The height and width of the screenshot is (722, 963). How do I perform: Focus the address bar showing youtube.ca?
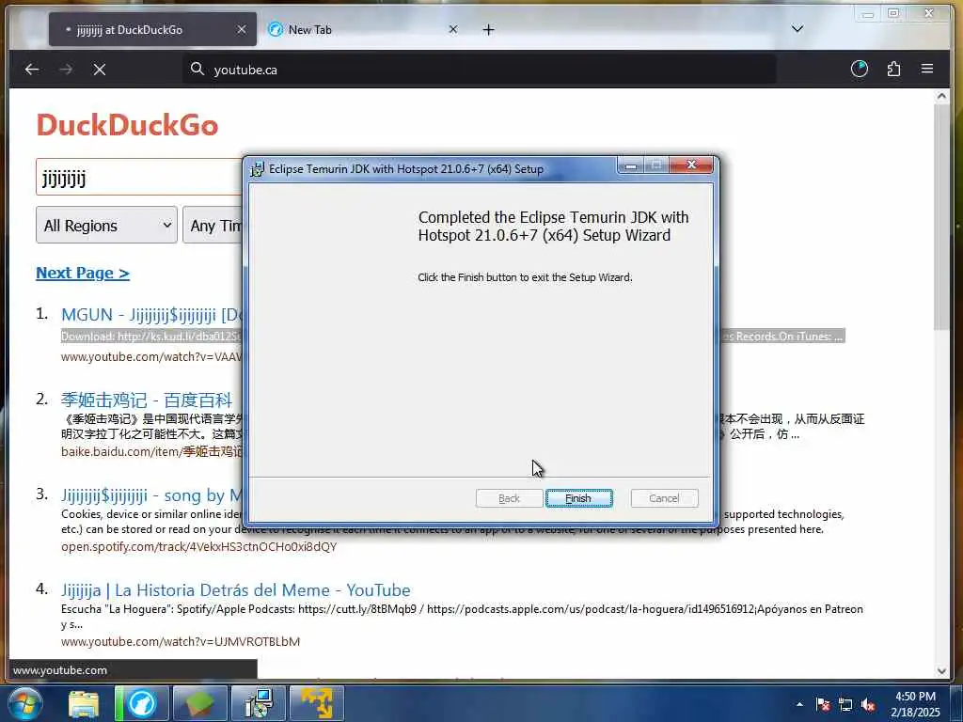(479, 70)
